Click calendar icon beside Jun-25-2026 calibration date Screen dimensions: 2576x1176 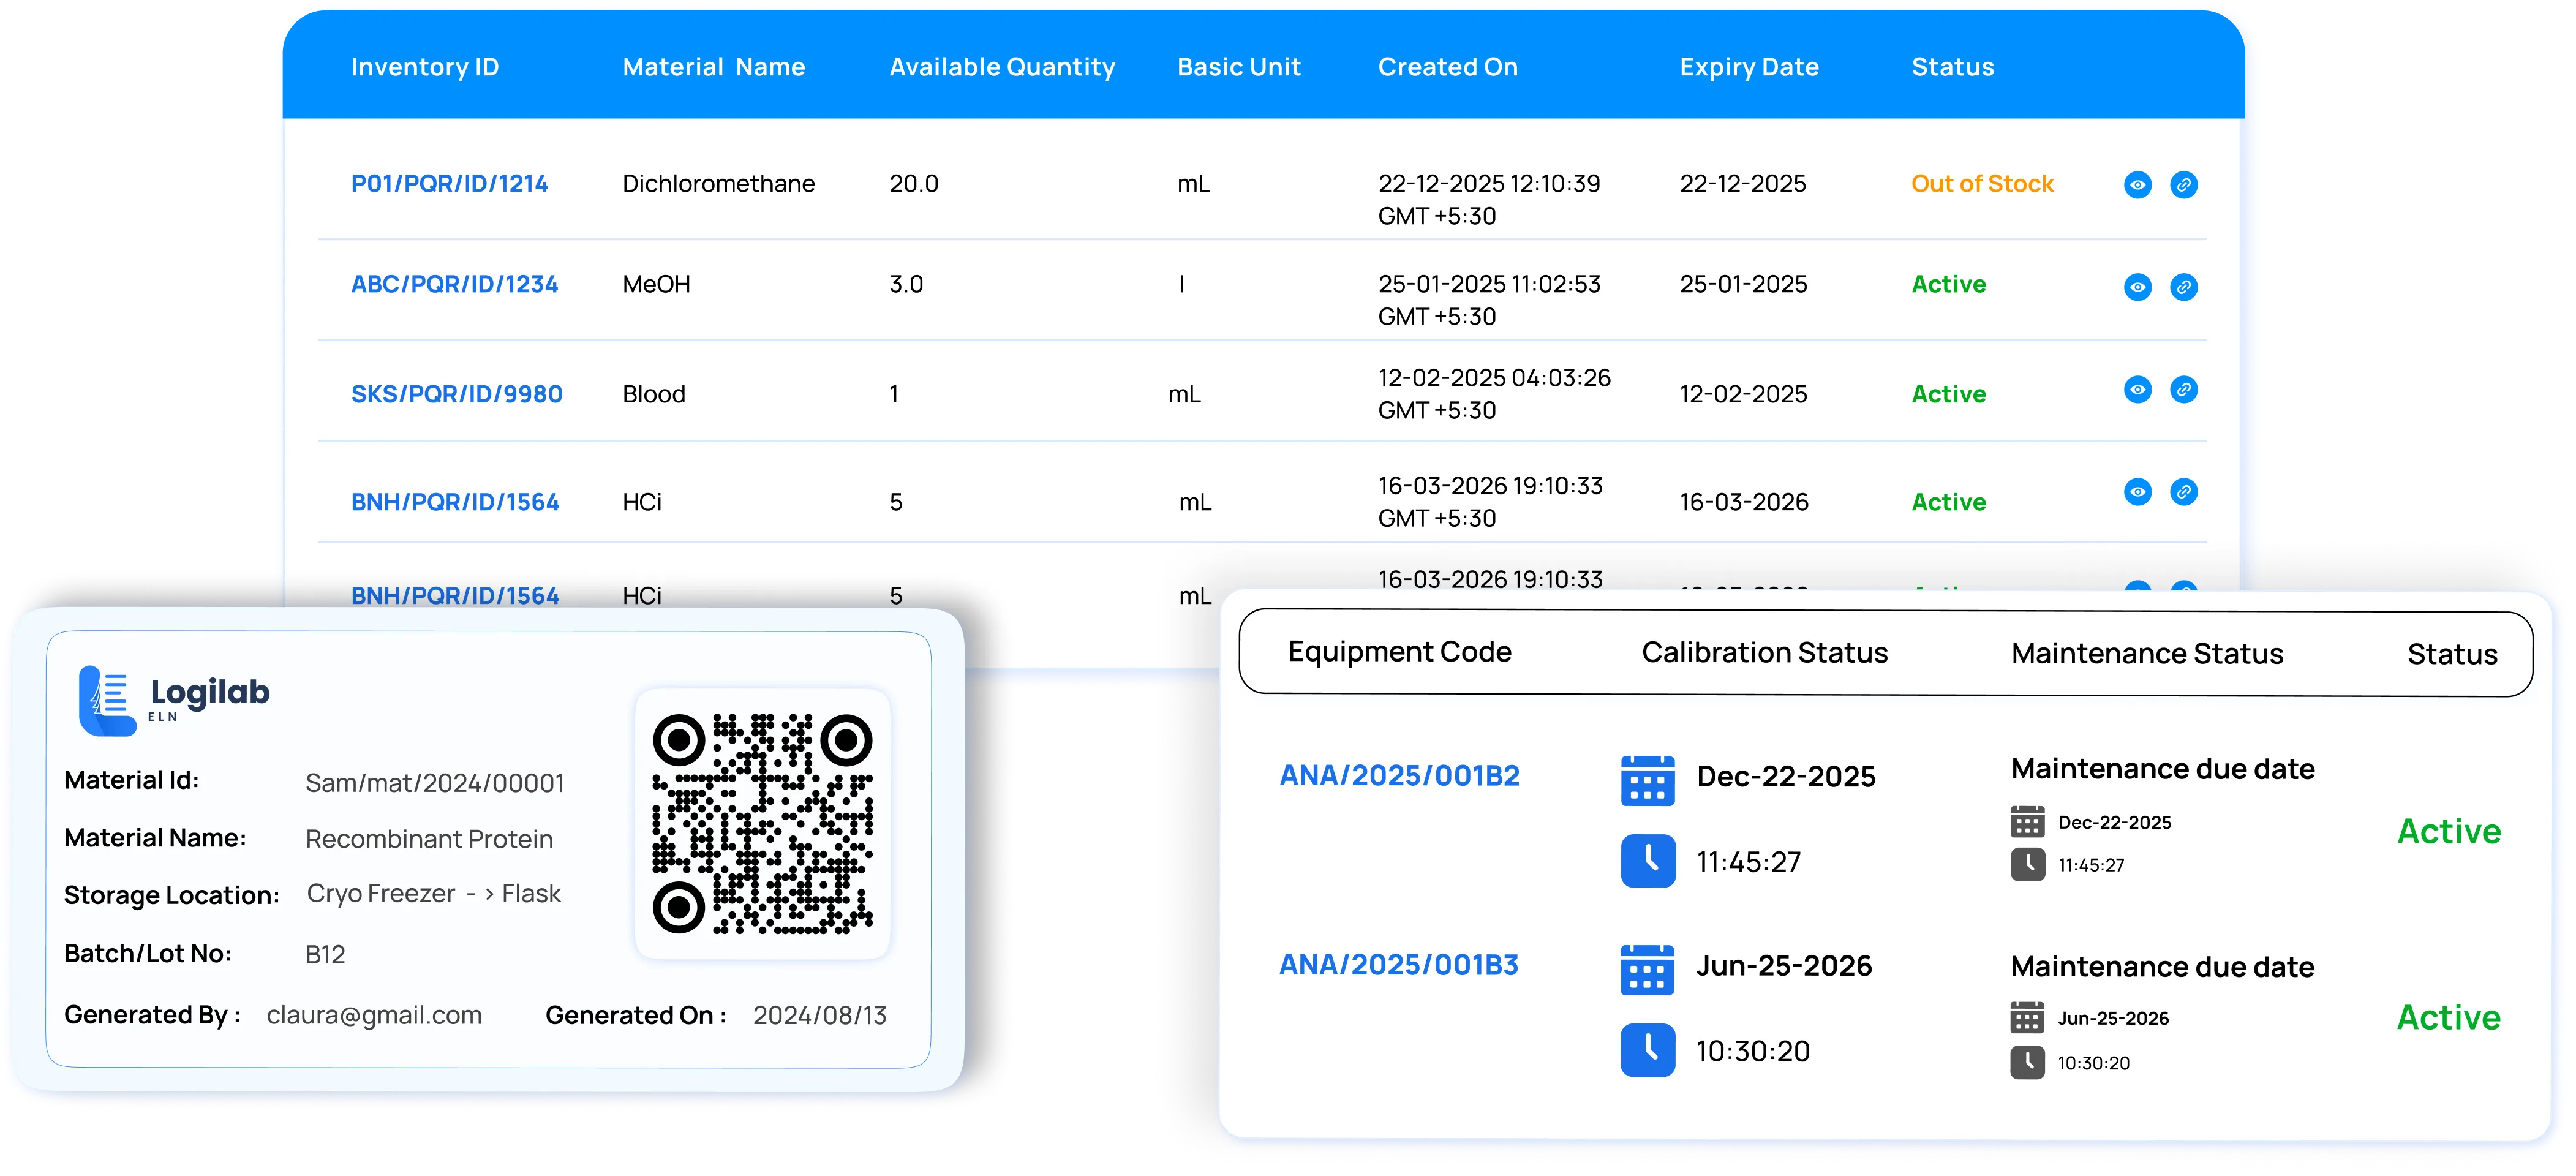pos(1647,969)
